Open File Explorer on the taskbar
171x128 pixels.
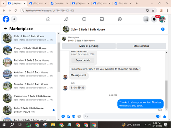(53, 125)
